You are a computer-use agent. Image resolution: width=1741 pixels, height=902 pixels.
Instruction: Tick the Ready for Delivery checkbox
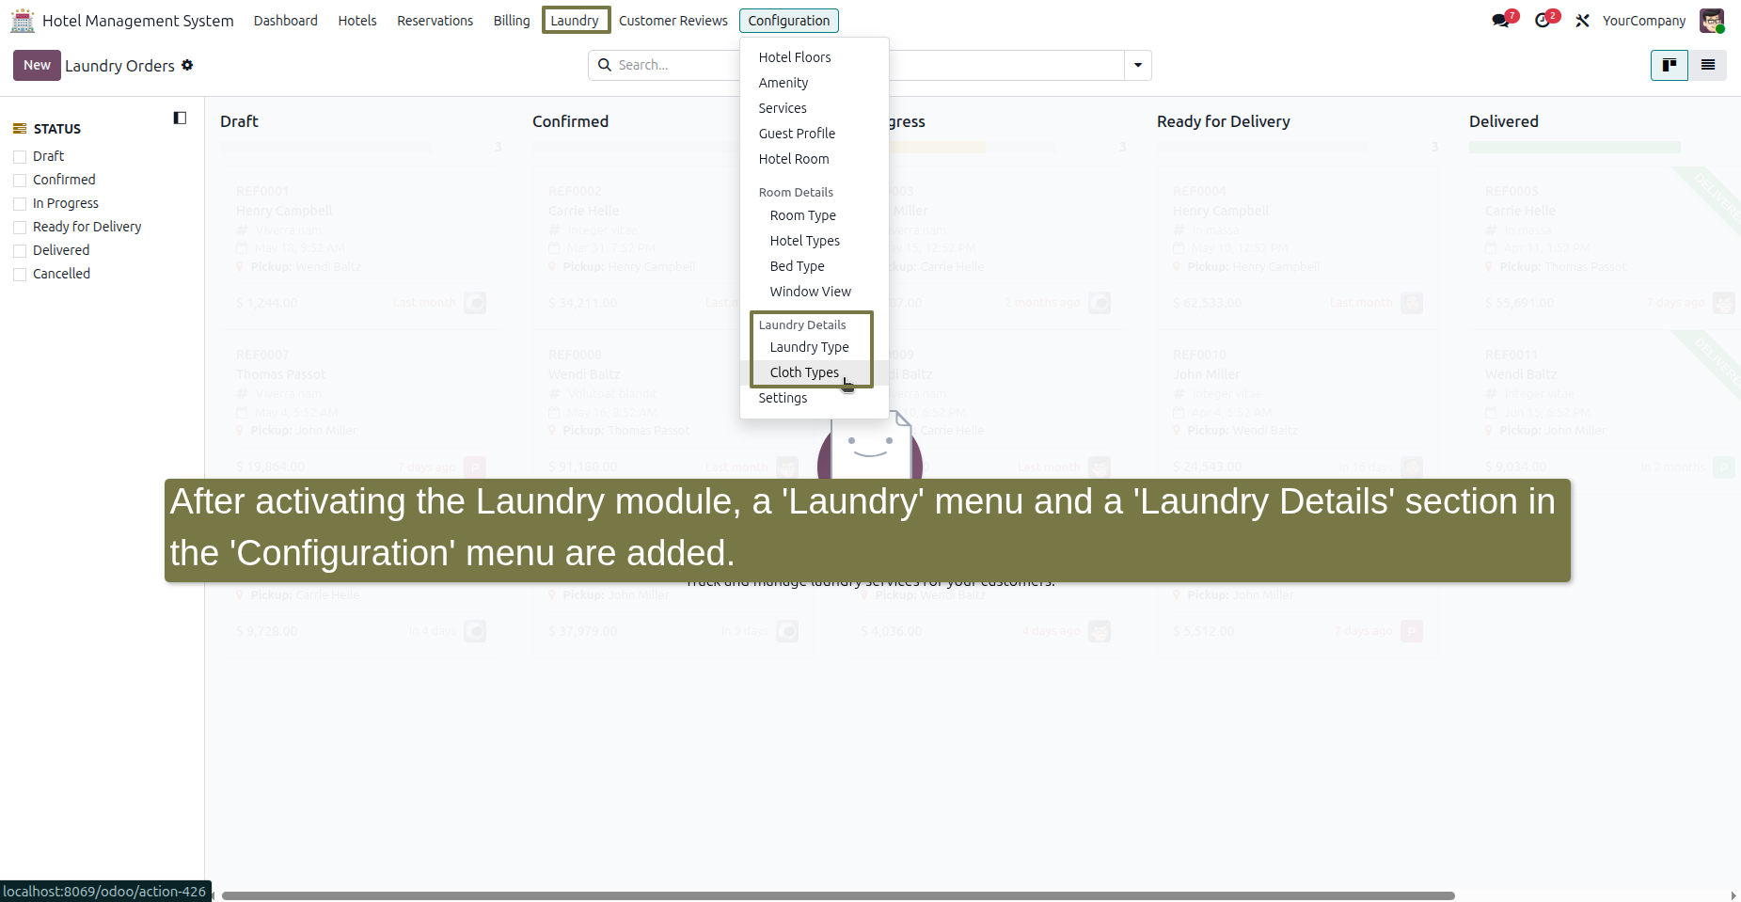pyautogui.click(x=20, y=228)
